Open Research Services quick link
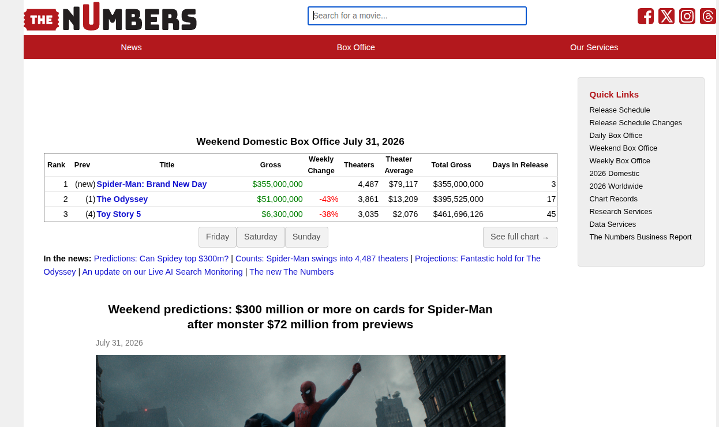Screen dimensions: 719x427 tap(621, 212)
